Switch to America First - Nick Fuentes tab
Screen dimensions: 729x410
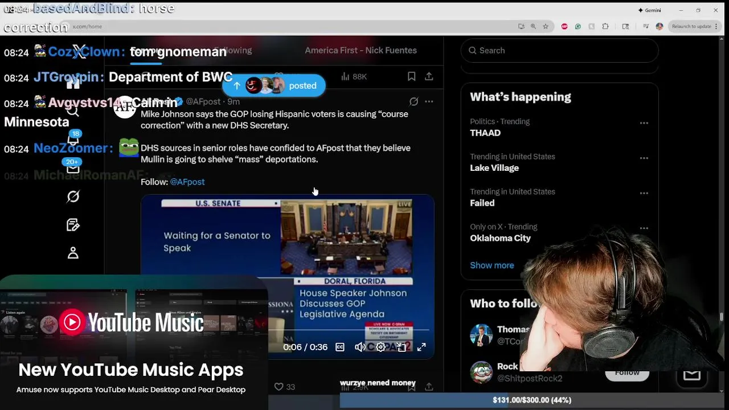click(x=361, y=50)
